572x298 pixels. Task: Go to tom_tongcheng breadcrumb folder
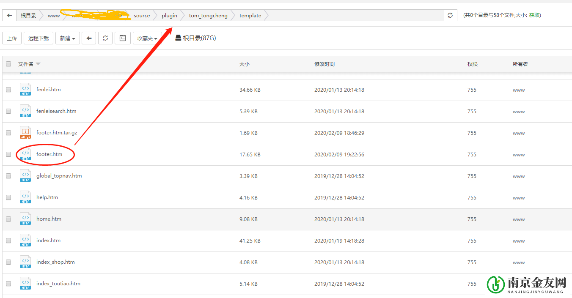click(208, 16)
